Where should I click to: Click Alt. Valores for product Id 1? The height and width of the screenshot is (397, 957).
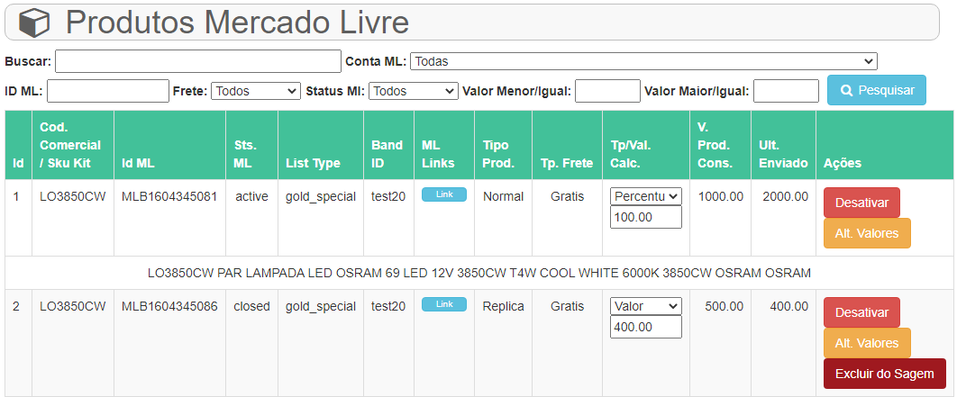click(867, 233)
